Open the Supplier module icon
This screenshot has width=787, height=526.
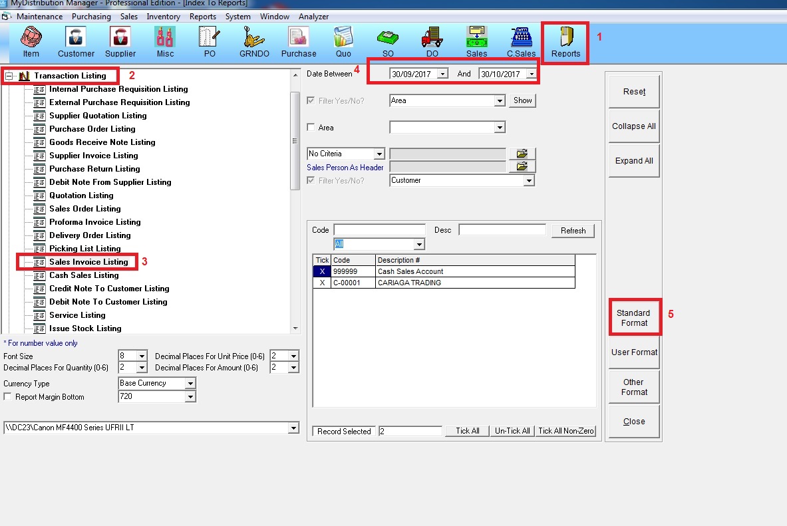pyautogui.click(x=120, y=41)
